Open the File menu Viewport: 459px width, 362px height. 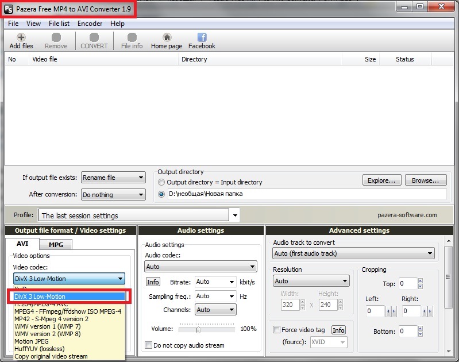(13, 24)
